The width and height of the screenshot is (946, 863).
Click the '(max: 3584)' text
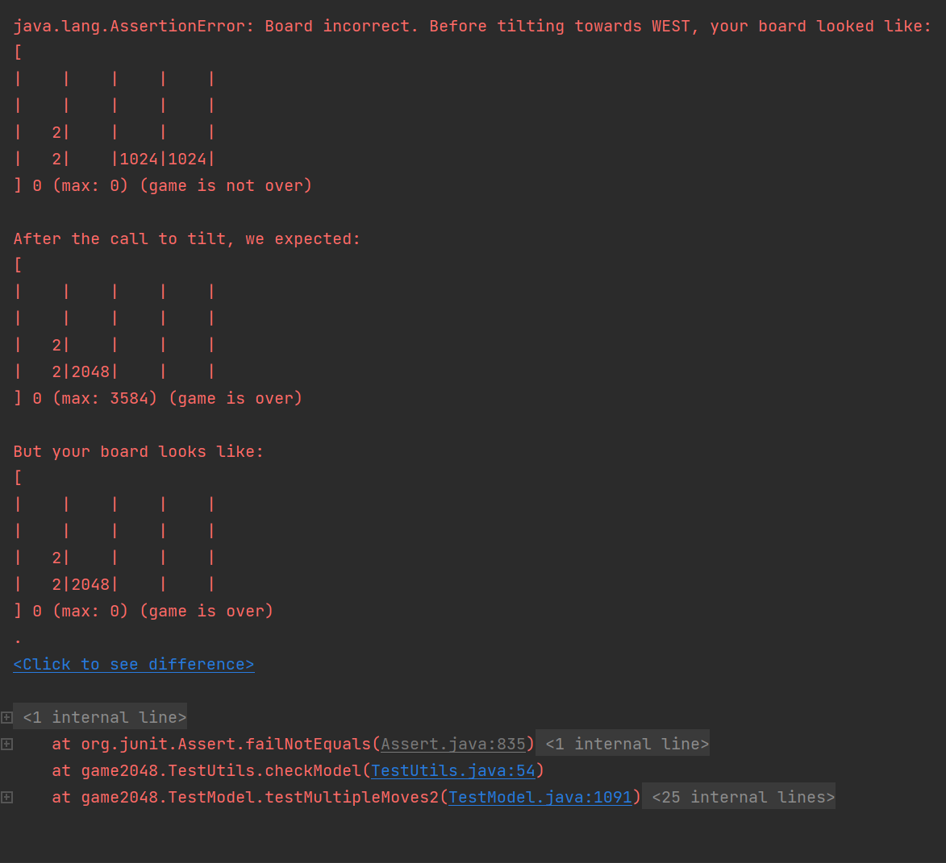(105, 398)
